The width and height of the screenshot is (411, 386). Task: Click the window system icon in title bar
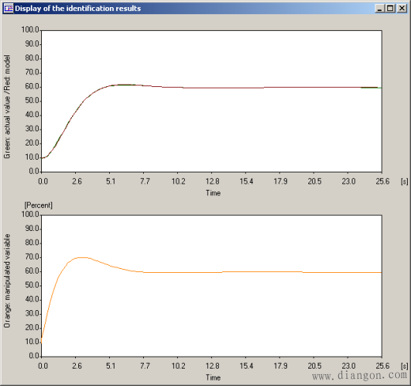(9, 8)
